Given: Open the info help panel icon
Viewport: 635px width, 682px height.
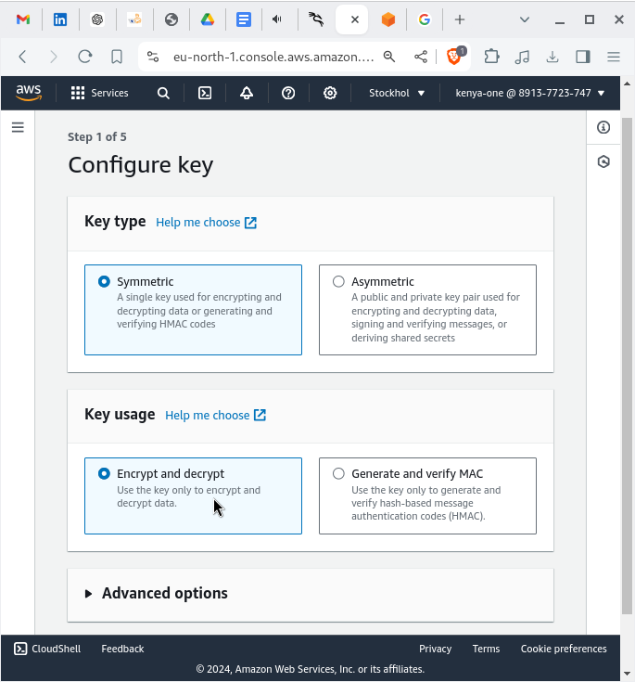Looking at the screenshot, I should (603, 127).
